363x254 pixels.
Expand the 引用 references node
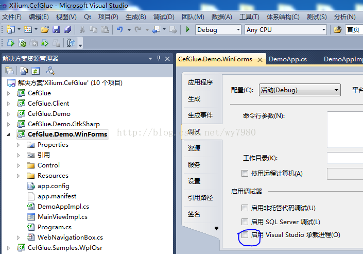pos(19,155)
